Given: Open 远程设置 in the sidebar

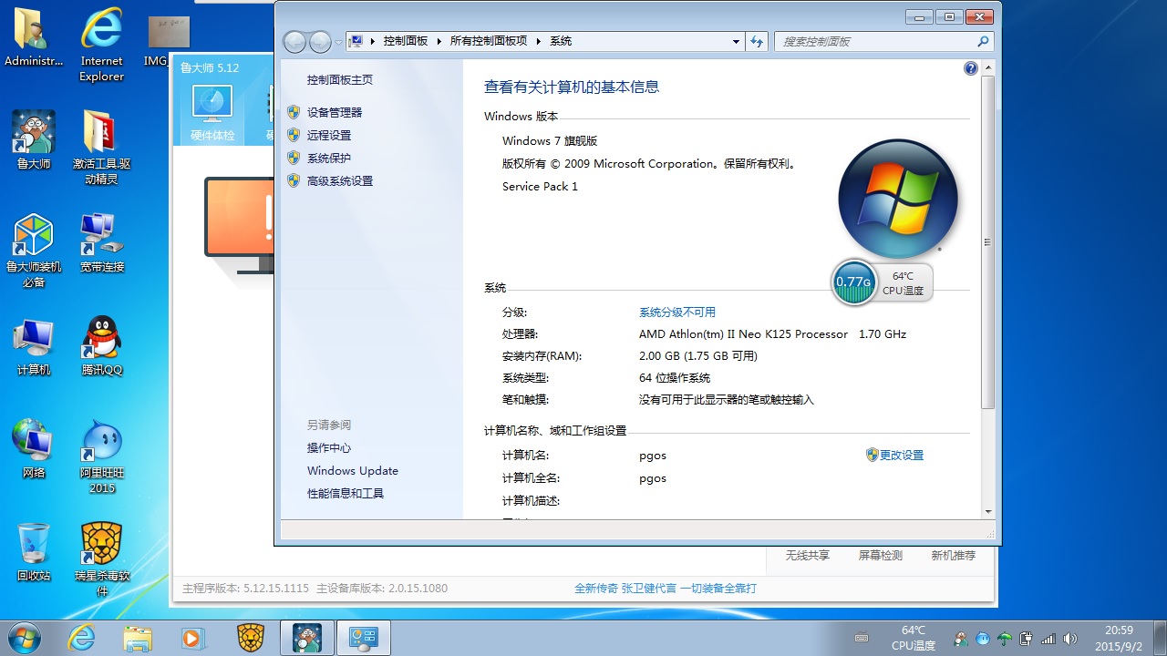Looking at the screenshot, I should 328,135.
